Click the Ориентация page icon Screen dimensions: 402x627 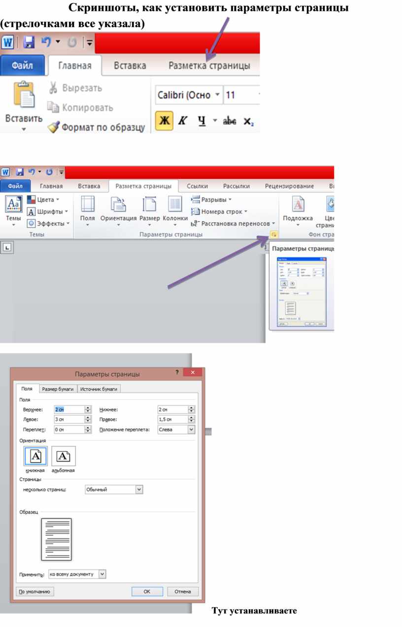click(x=118, y=204)
